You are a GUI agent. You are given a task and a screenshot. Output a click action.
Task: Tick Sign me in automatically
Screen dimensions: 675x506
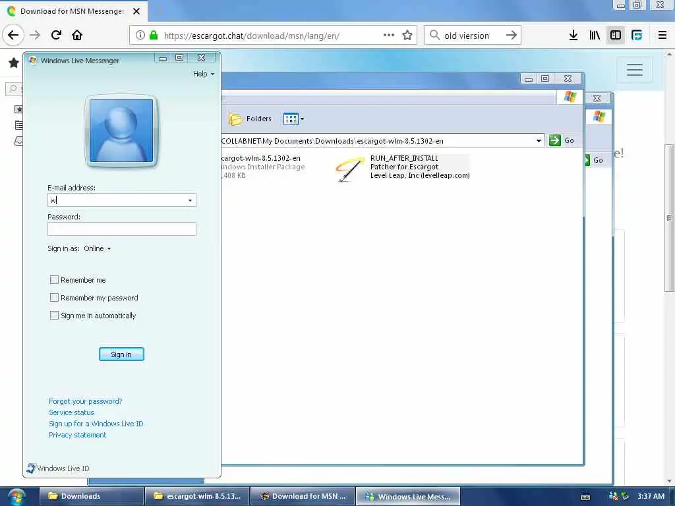coord(54,316)
